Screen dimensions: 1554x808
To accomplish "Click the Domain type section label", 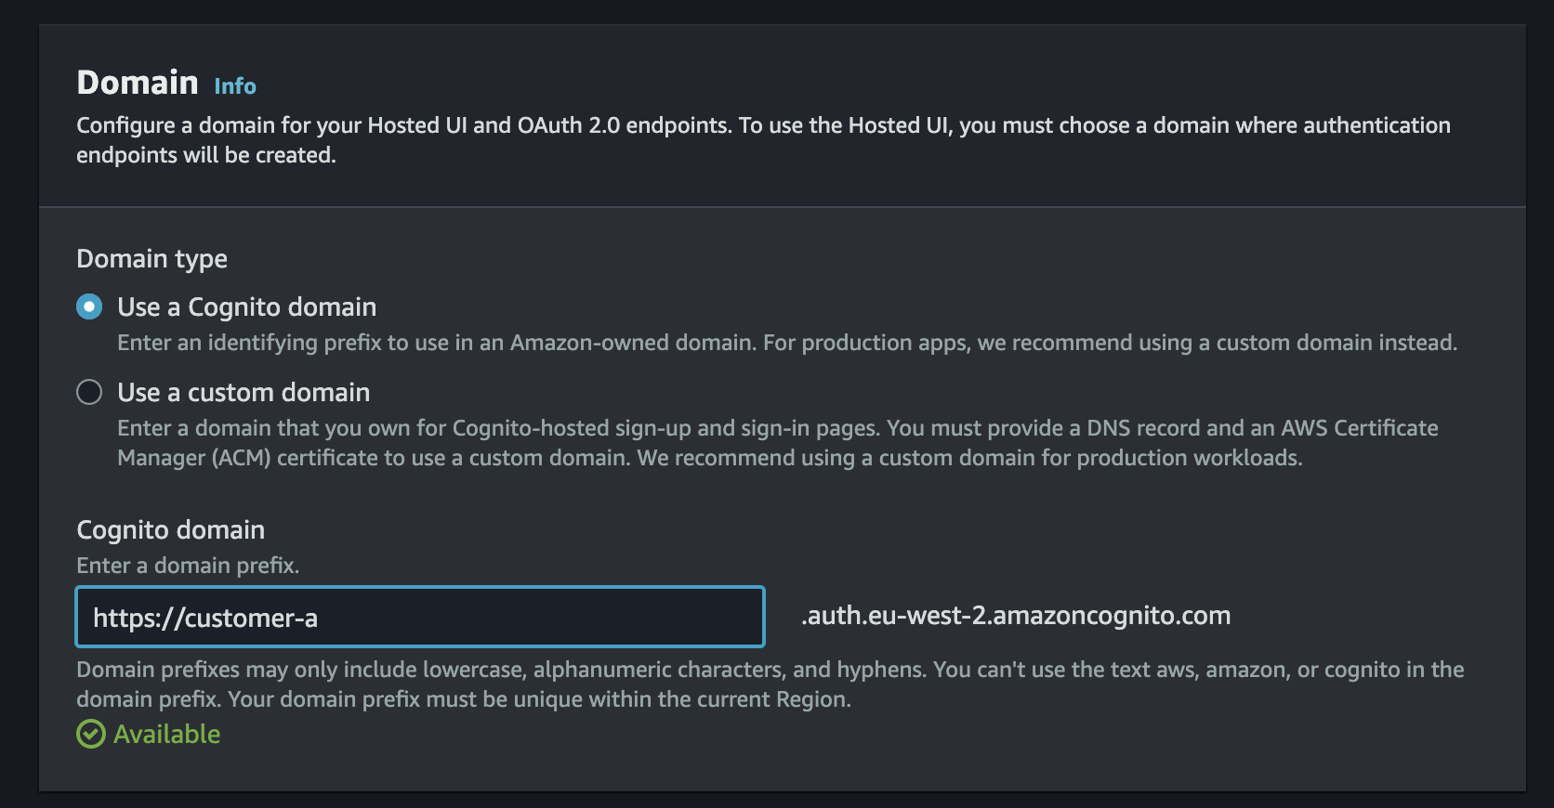I will coord(151,258).
